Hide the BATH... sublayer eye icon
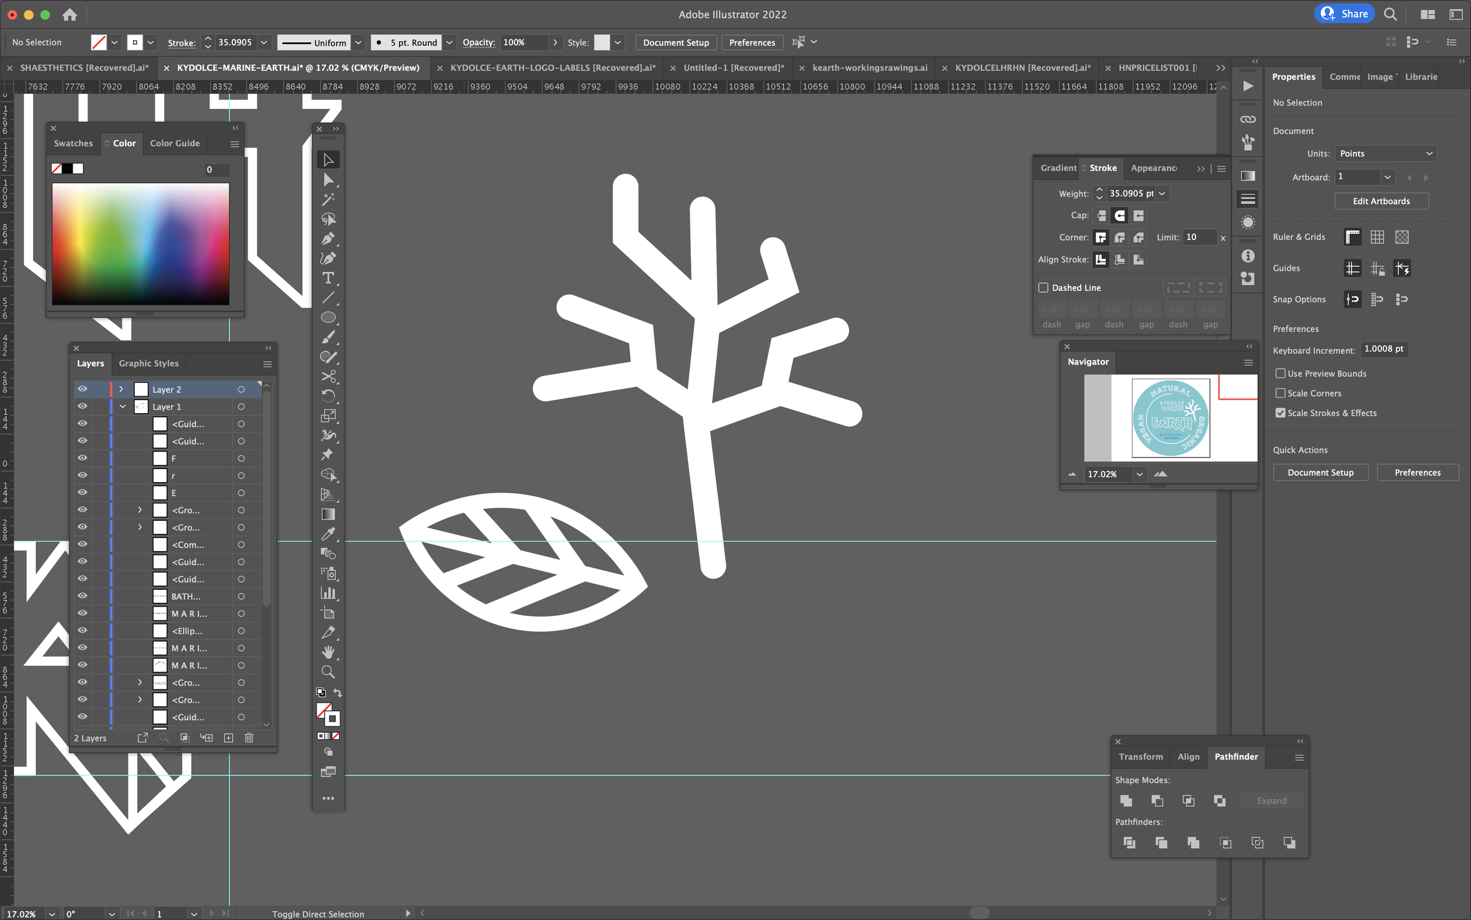The width and height of the screenshot is (1471, 920). (x=82, y=596)
